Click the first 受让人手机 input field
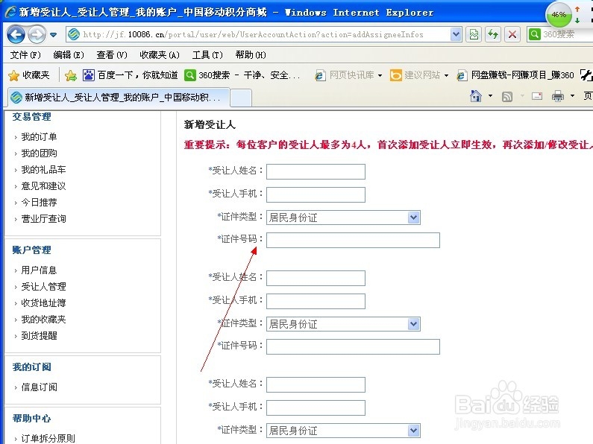 (x=316, y=195)
